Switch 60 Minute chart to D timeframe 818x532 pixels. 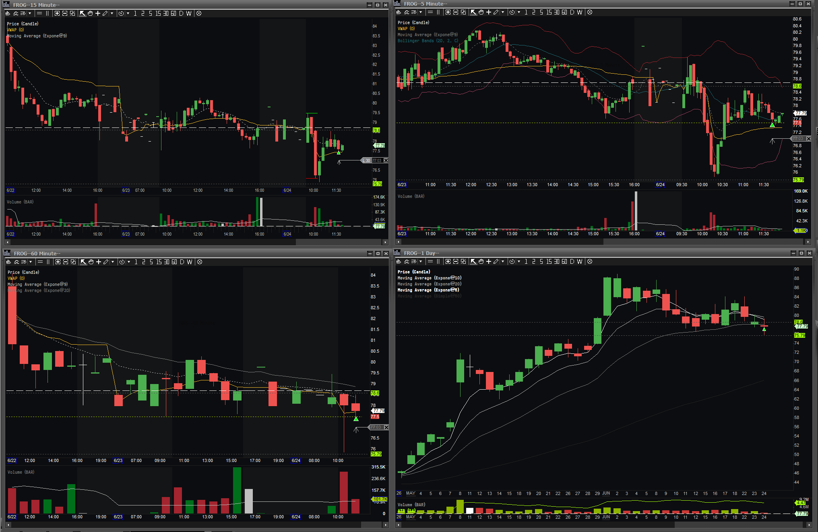(182, 262)
